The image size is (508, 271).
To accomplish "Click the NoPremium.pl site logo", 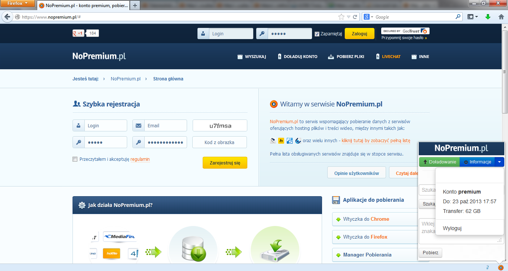I will 99,56.
